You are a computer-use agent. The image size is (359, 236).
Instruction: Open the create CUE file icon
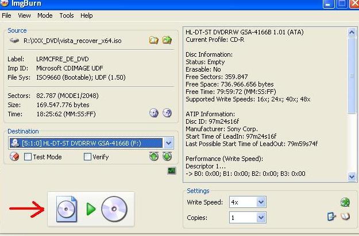pyautogui.click(x=167, y=40)
